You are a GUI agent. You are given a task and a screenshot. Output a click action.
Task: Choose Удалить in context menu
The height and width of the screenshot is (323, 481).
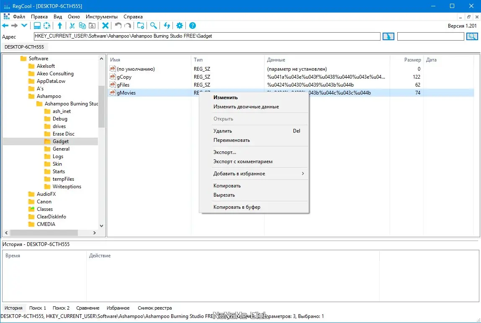pos(254,131)
